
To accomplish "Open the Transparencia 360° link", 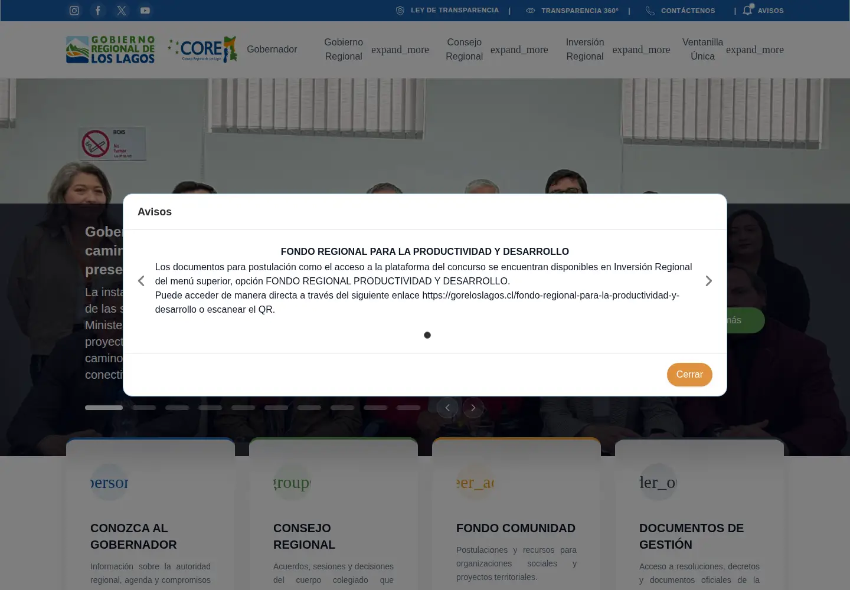I will [x=580, y=11].
